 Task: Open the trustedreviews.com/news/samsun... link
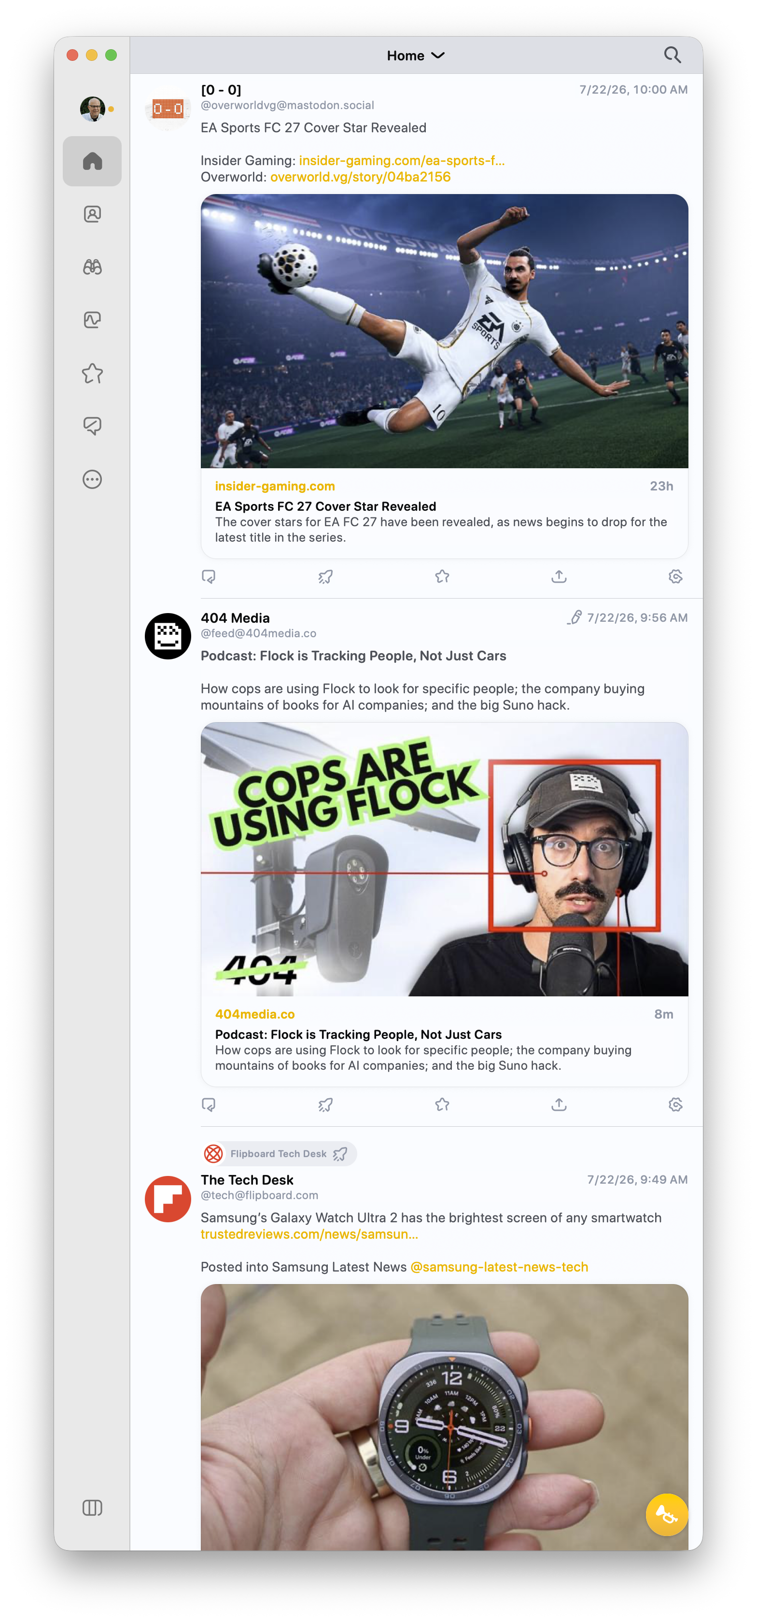click(x=309, y=1234)
